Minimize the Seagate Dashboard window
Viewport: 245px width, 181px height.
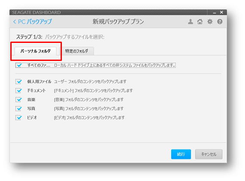(x=214, y=12)
